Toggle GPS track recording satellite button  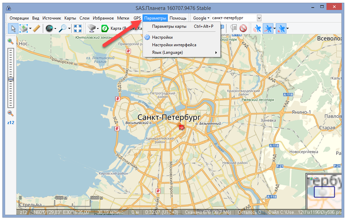(268, 28)
